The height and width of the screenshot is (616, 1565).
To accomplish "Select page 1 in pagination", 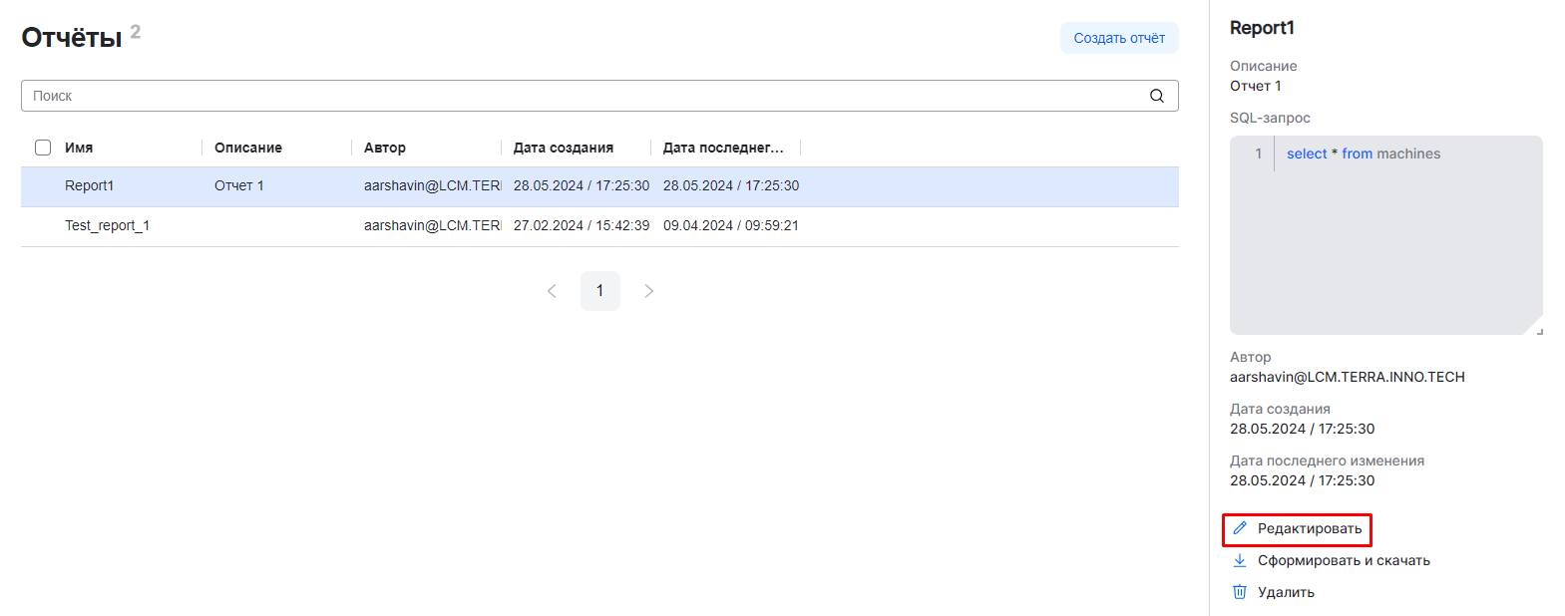I will (599, 291).
